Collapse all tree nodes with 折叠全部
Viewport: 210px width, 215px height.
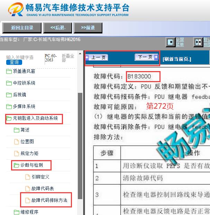(x=68, y=58)
